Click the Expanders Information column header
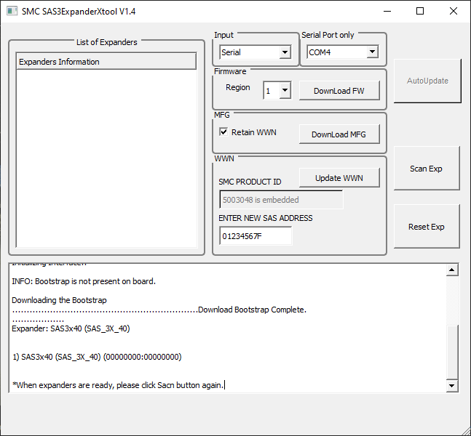471x436 pixels. 106,62
